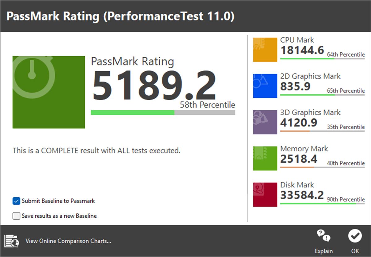
Task: Click the large 5189.2 rating number
Action: click(x=154, y=85)
